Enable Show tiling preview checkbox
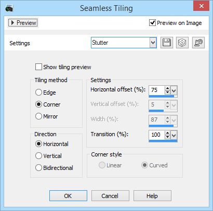The width and height of the screenshot is (213, 211). click(x=38, y=67)
